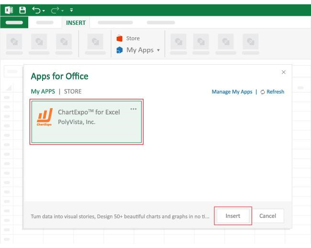Open Customize Quick Access Toolbar dropdown
The height and width of the screenshot is (248, 311).
(x=71, y=10)
